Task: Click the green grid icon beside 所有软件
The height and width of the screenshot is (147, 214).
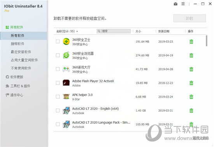Action: [7, 27]
